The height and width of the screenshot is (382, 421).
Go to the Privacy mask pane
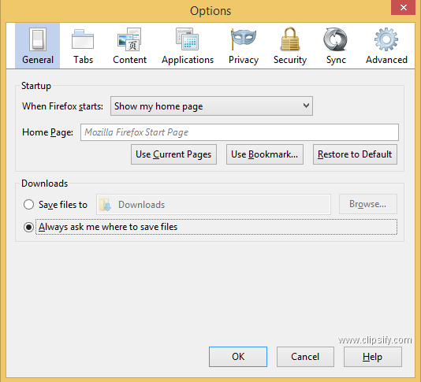(244, 46)
